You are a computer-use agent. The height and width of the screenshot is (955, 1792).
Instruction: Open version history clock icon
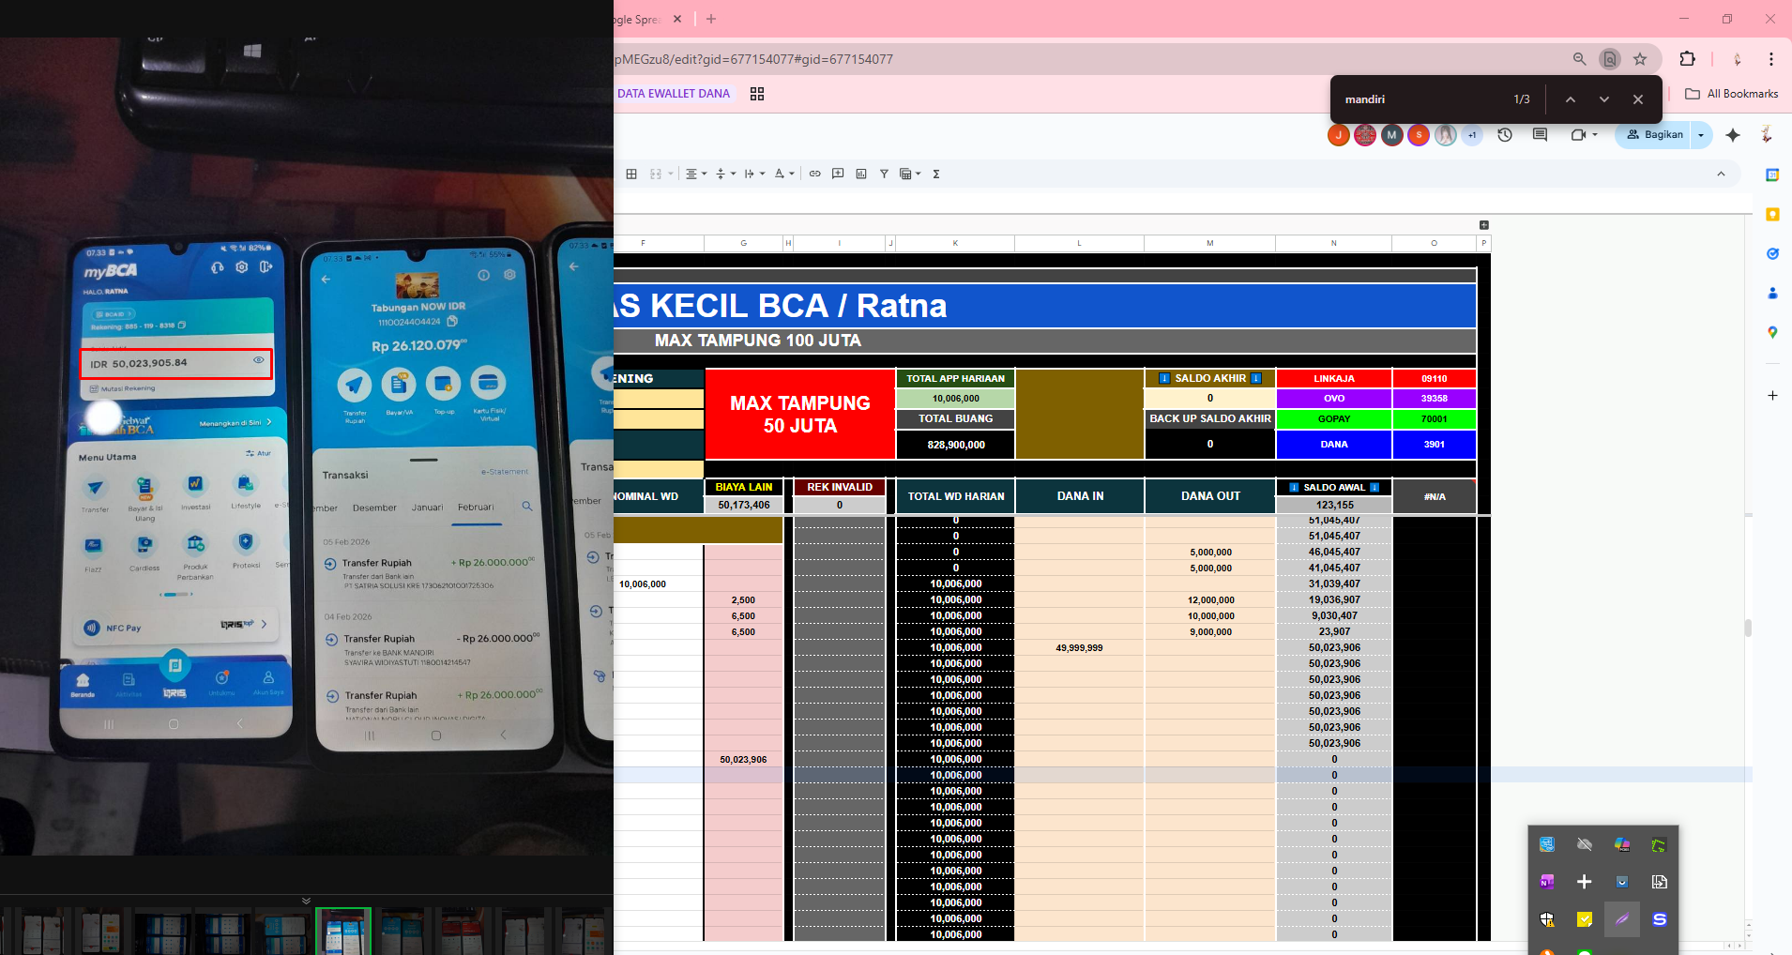pos(1505,135)
